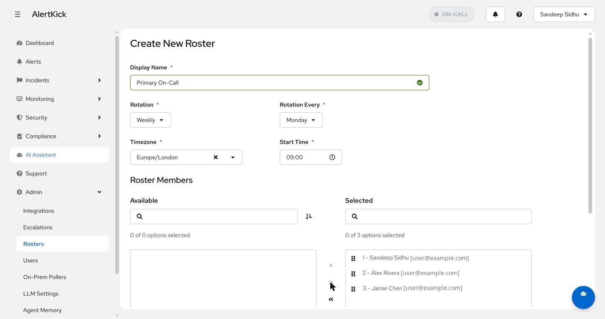Open Users under Admin
This screenshot has width=605, height=319.
click(31, 261)
